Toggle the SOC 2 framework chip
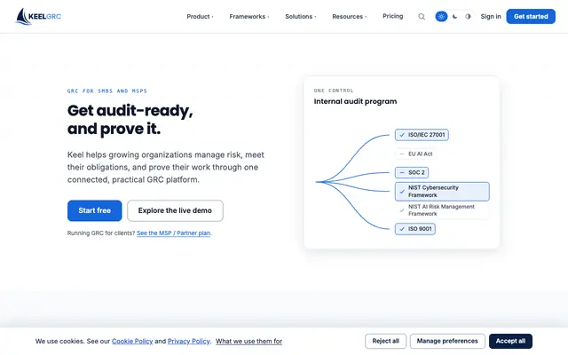Screen dimensions: 568x355 pos(412,172)
